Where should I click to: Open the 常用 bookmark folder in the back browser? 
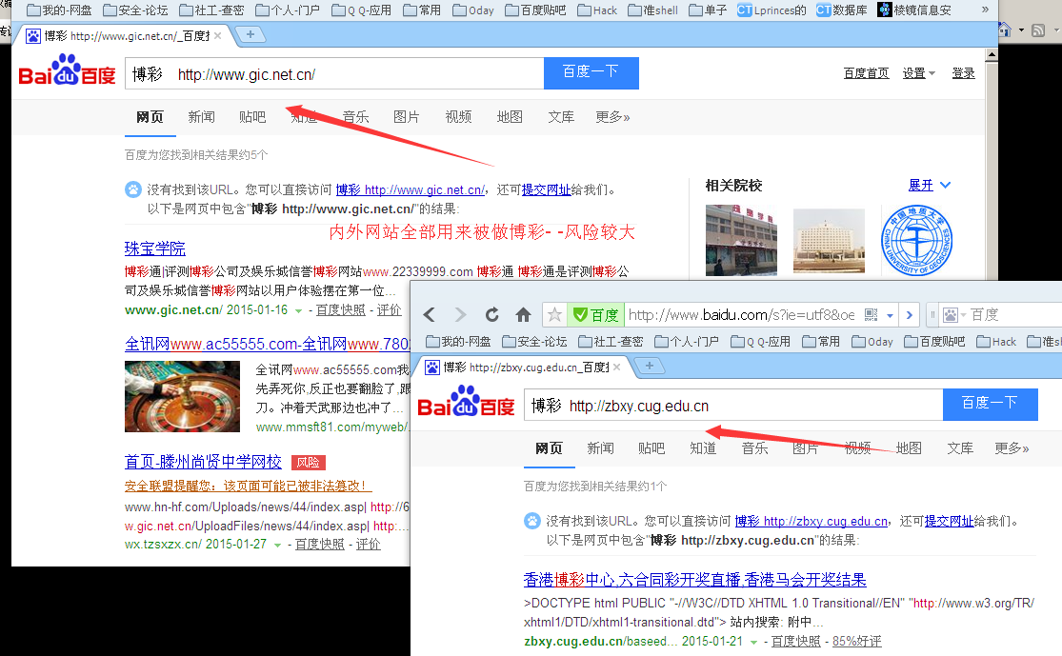[421, 10]
